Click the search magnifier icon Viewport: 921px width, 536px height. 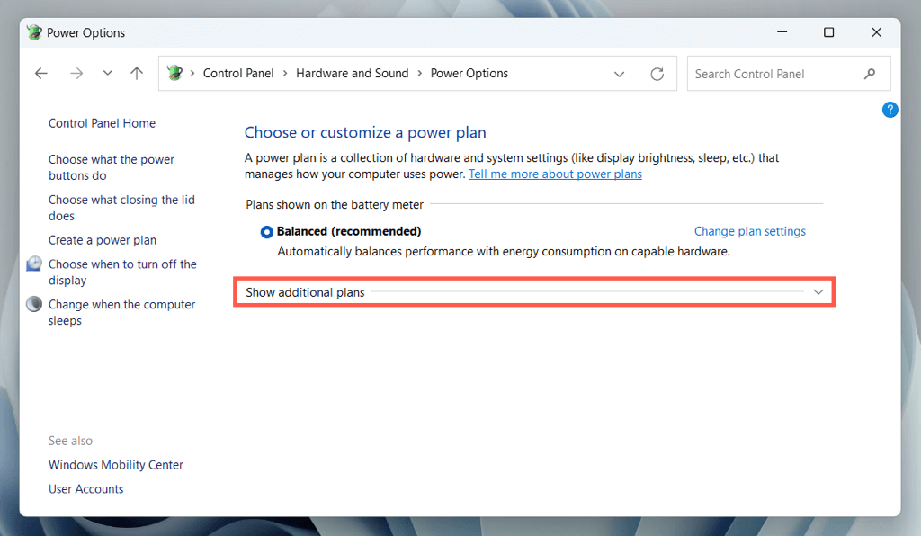click(x=869, y=74)
